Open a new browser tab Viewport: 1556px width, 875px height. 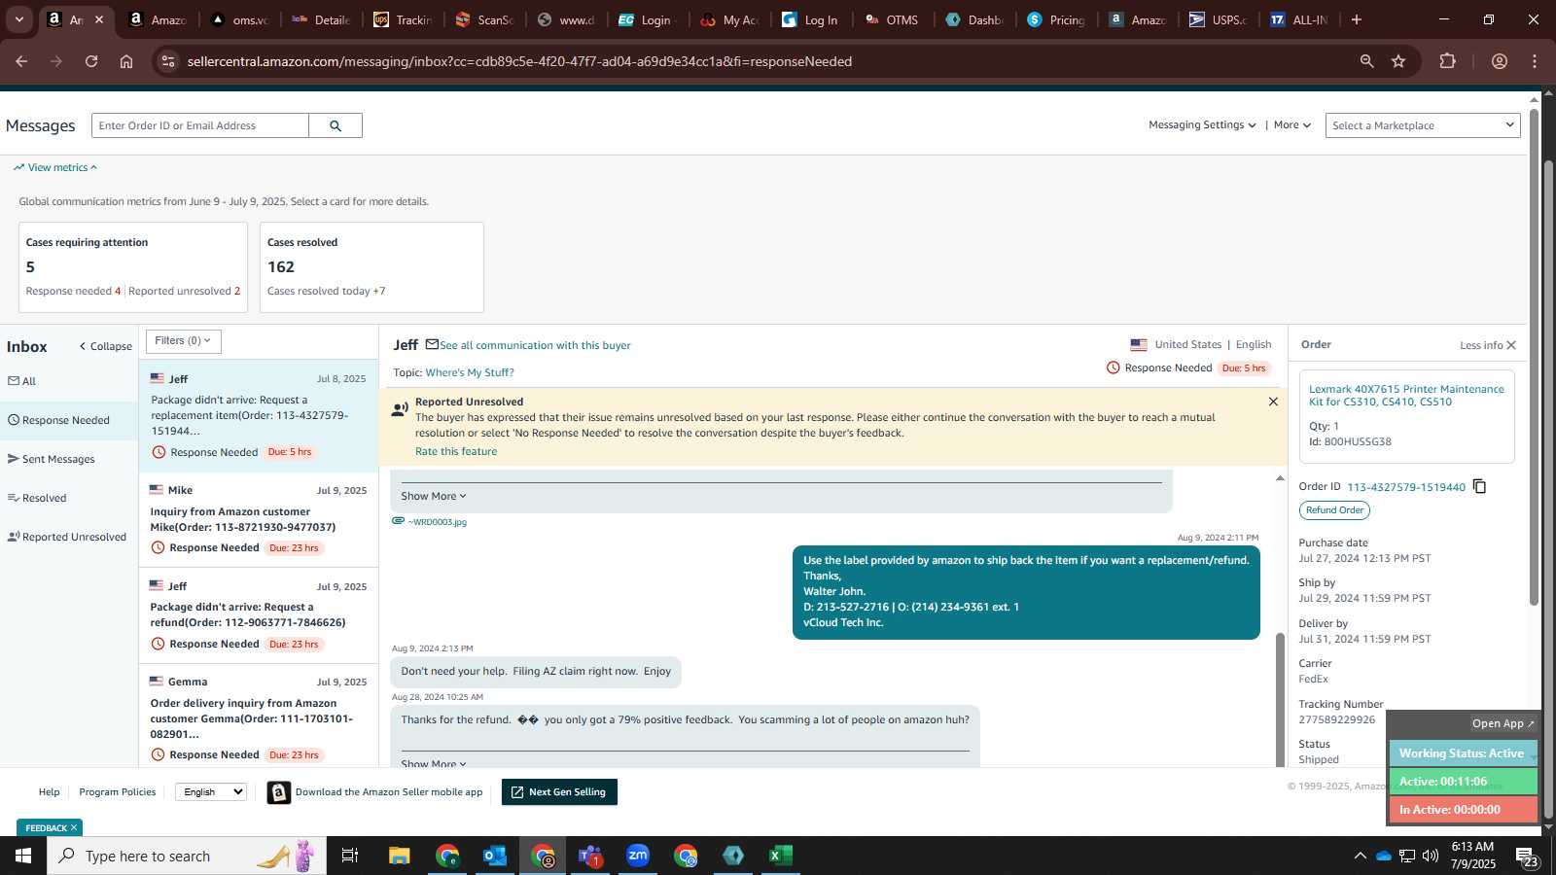tap(1357, 19)
